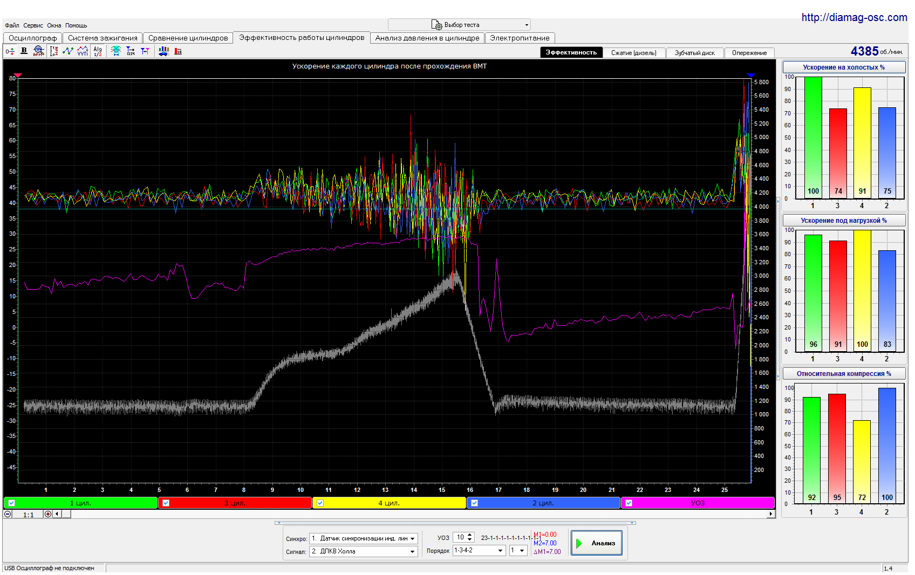The height and width of the screenshot is (575, 915).
Task: Click the blue M2 marker triangle
Action: pyautogui.click(x=750, y=76)
